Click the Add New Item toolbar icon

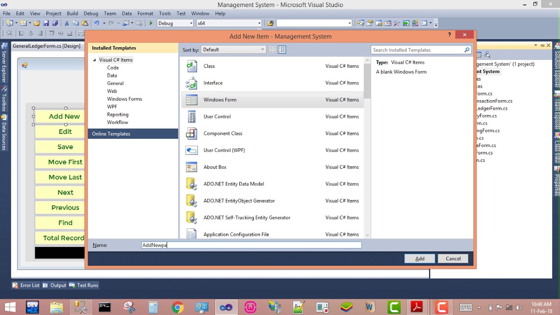pos(23,23)
